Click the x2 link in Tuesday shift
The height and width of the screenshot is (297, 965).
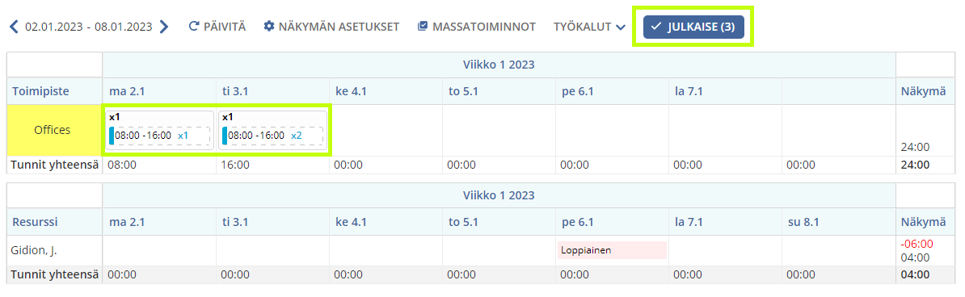[296, 136]
